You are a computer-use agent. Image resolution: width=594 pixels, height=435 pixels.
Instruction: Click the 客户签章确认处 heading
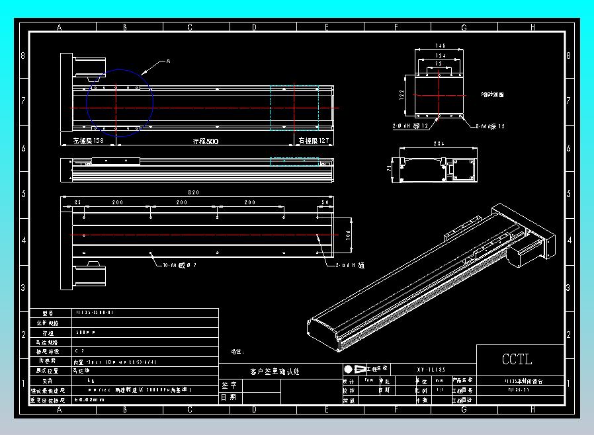pos(275,372)
